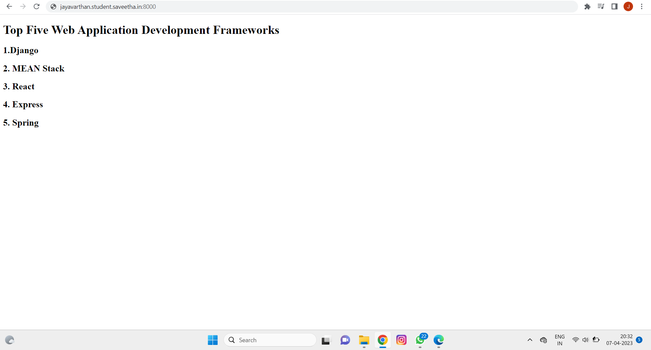The image size is (651, 350).
Task: Click the 5. Spring heading
Action: click(x=21, y=123)
